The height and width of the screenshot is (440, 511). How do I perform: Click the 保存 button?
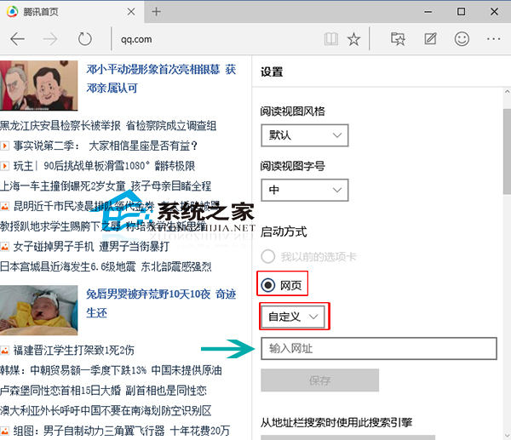click(x=319, y=380)
